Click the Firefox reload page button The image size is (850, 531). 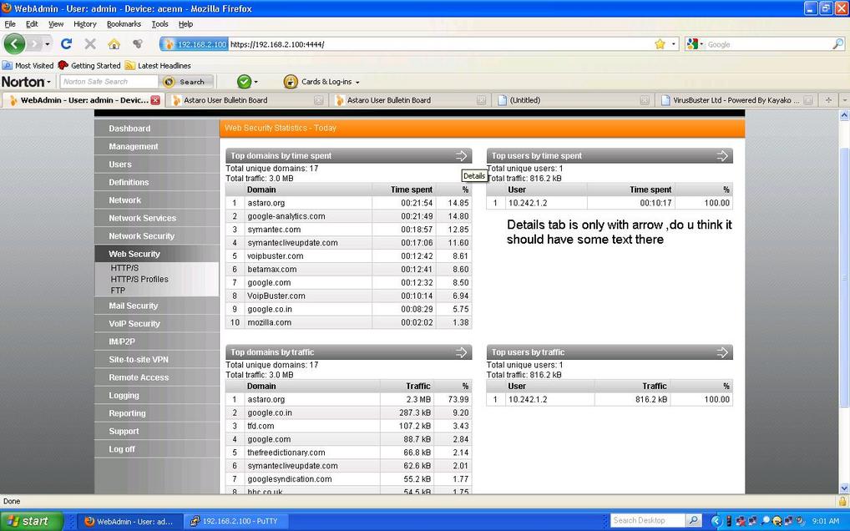[66, 44]
